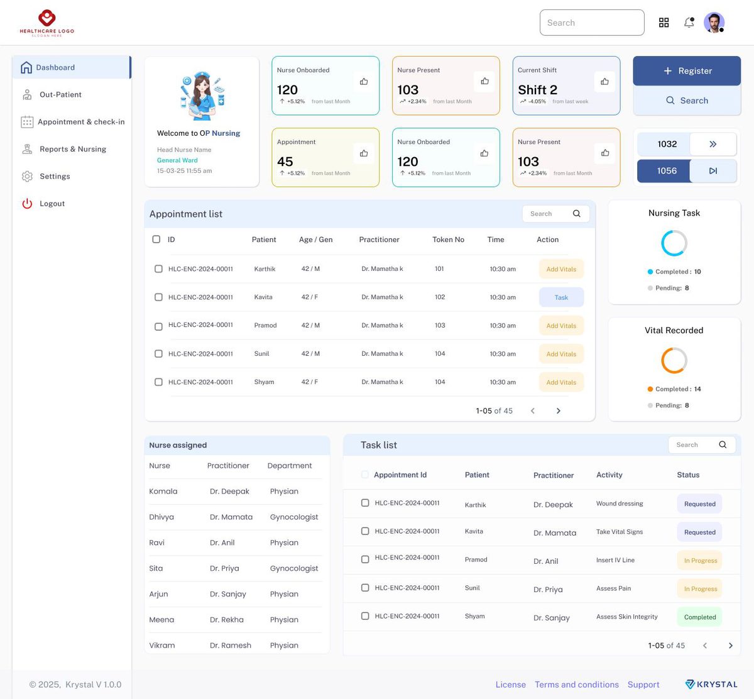Go to next page of Task list

730,646
